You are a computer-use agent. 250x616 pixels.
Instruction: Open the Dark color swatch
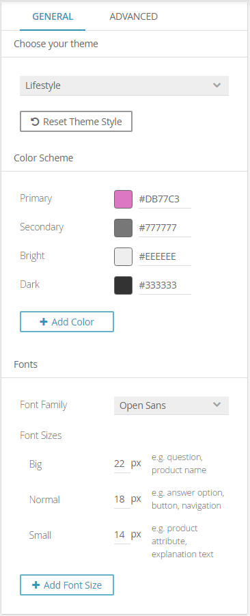(123, 285)
